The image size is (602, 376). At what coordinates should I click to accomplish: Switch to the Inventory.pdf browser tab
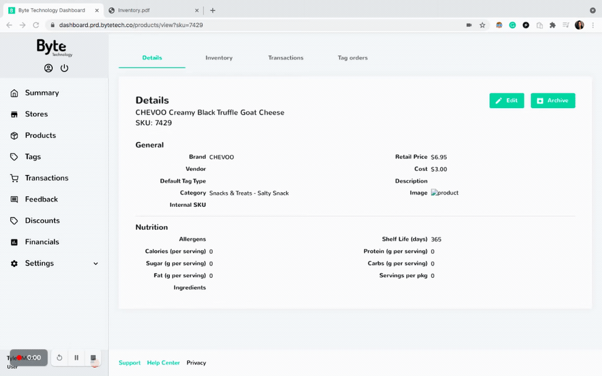[153, 11]
